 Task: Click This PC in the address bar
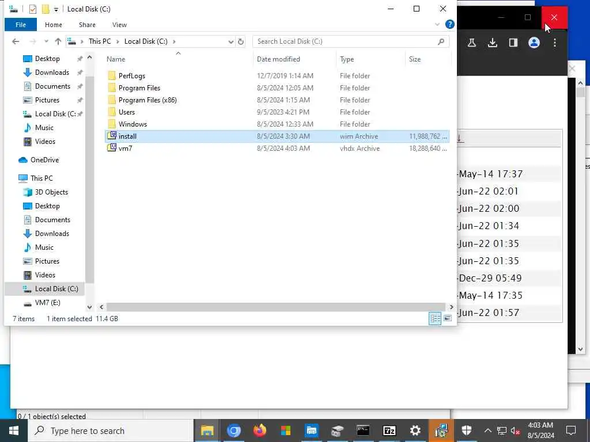pyautogui.click(x=100, y=41)
